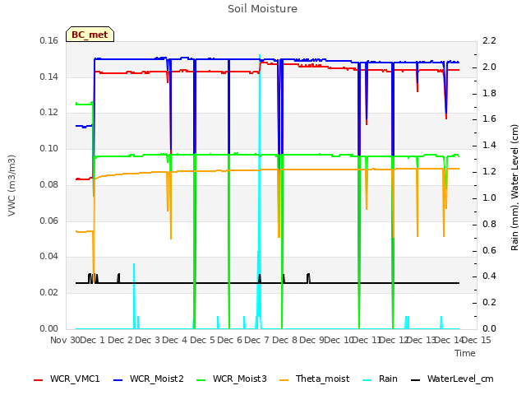Click the 2.2 value on right axis
Viewport: 526px width, 395px height.
click(489, 40)
